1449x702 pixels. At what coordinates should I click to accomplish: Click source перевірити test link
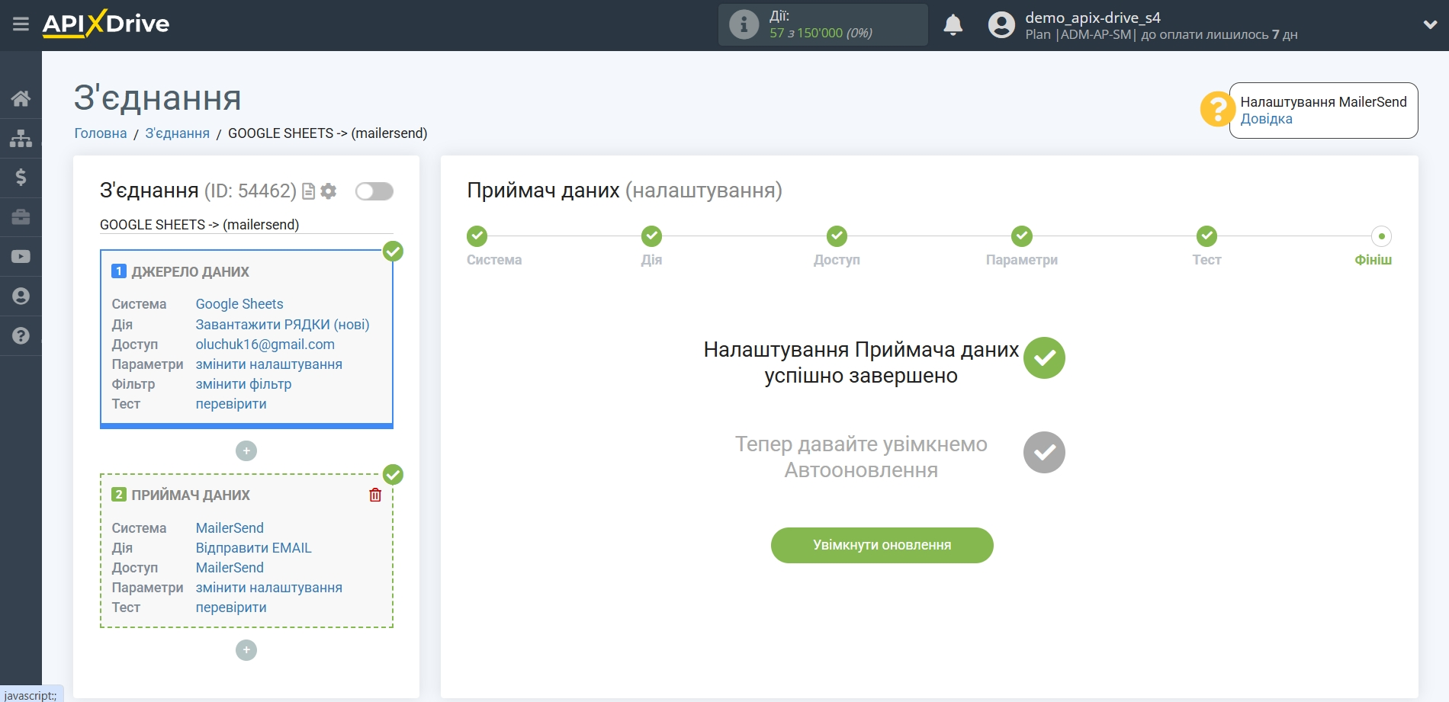tap(231, 404)
